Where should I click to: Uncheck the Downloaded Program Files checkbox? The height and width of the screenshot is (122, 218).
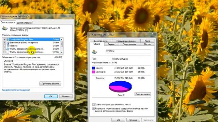4,39
